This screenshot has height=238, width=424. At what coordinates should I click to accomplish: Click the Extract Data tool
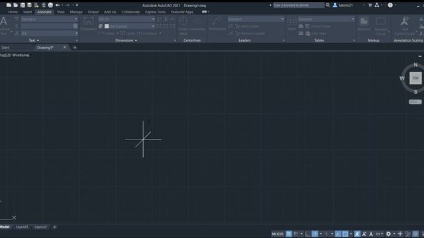click(x=318, y=26)
